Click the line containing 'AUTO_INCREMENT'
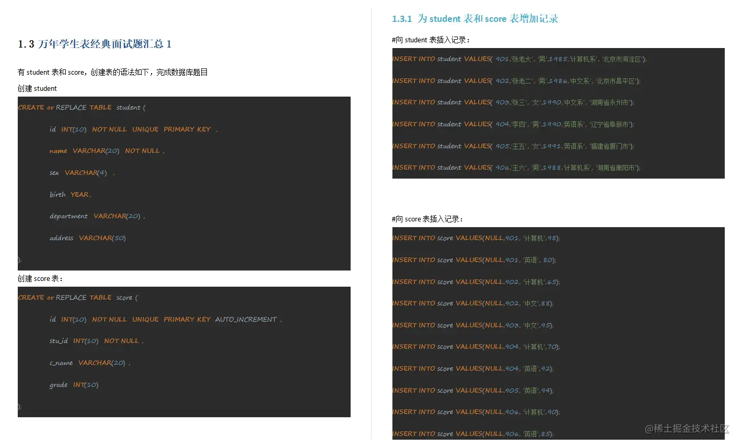This screenshot has height=447, width=742. 166,319
